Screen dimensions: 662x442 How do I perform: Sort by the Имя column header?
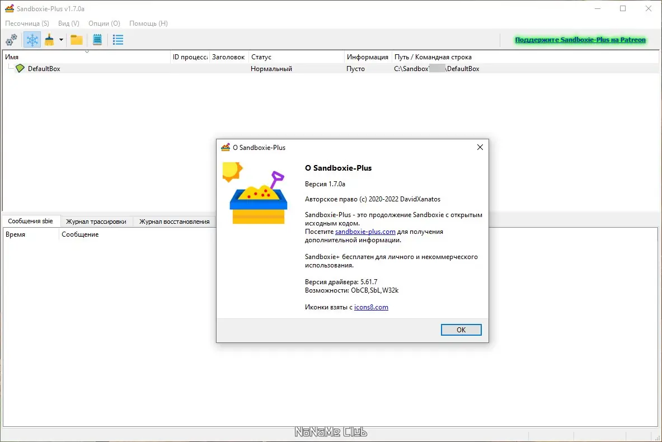click(87, 57)
